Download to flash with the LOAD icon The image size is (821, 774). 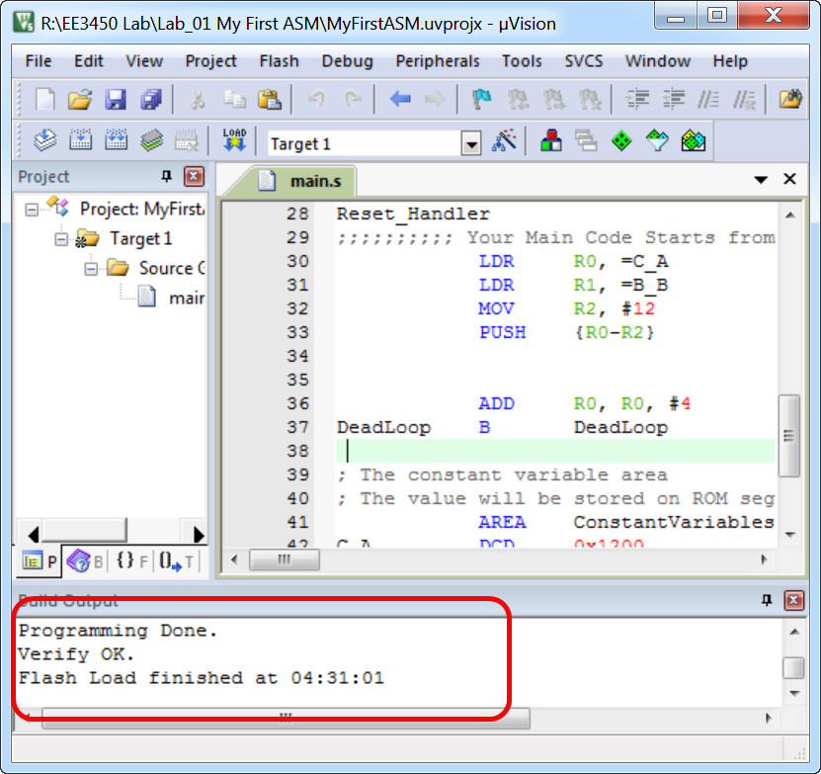[x=234, y=141]
